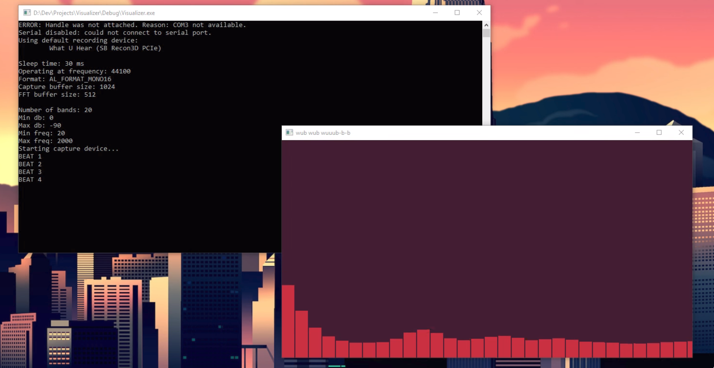714x368 pixels.
Task: Click the BEAT 4 console line
Action: (30, 180)
